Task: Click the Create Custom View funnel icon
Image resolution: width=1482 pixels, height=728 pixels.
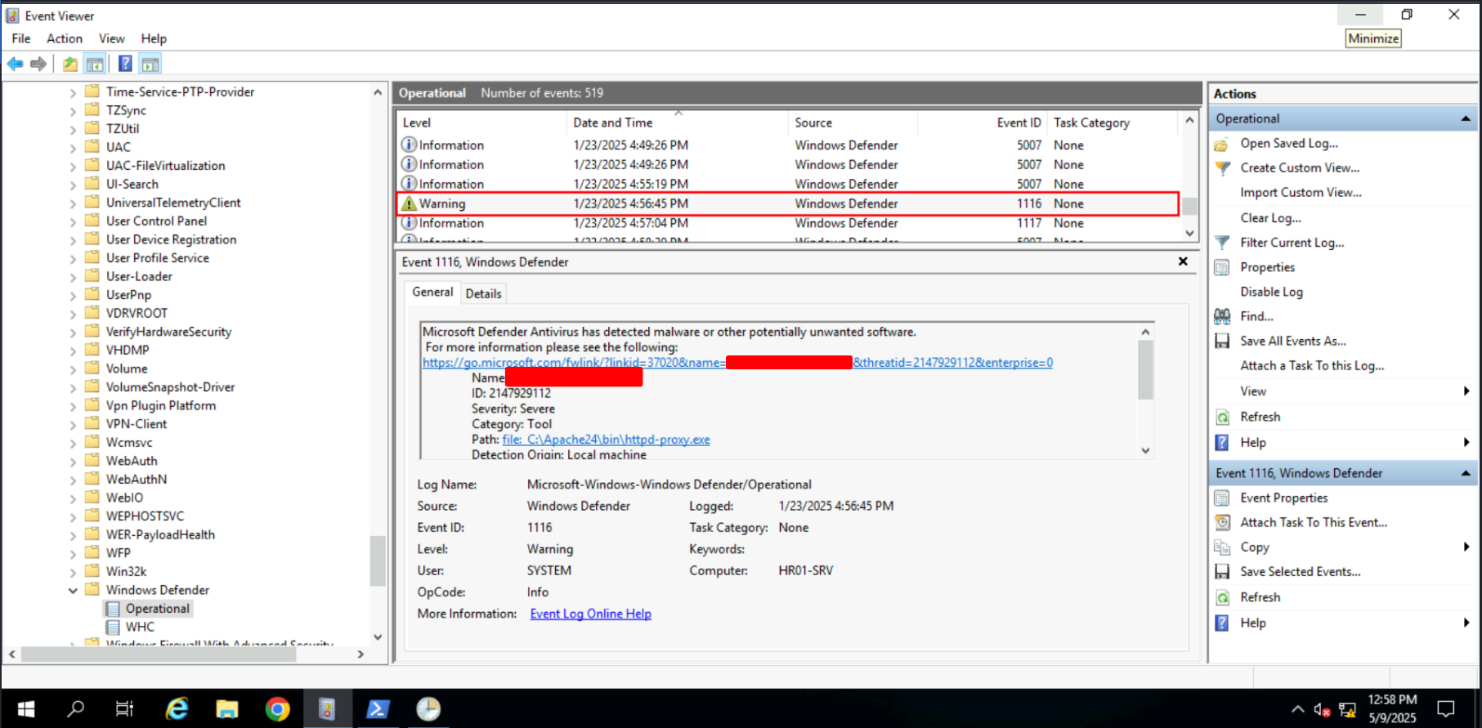Action: click(x=1222, y=168)
